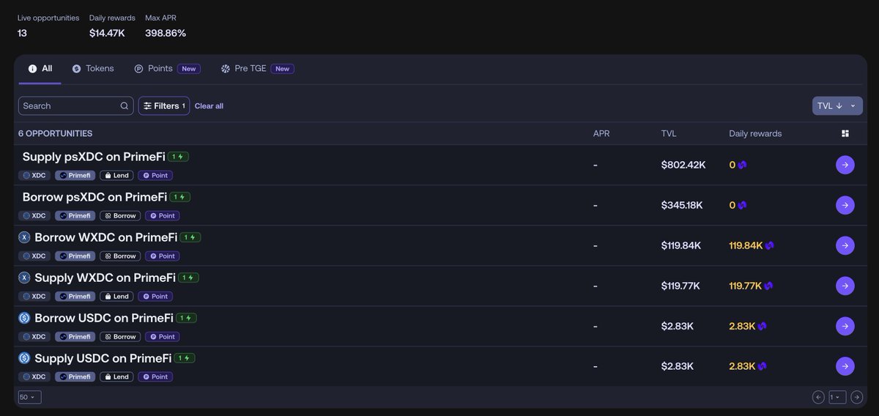Open Borrow USDC on PrimeFi opportunity title
The height and width of the screenshot is (416, 879).
[104, 318]
